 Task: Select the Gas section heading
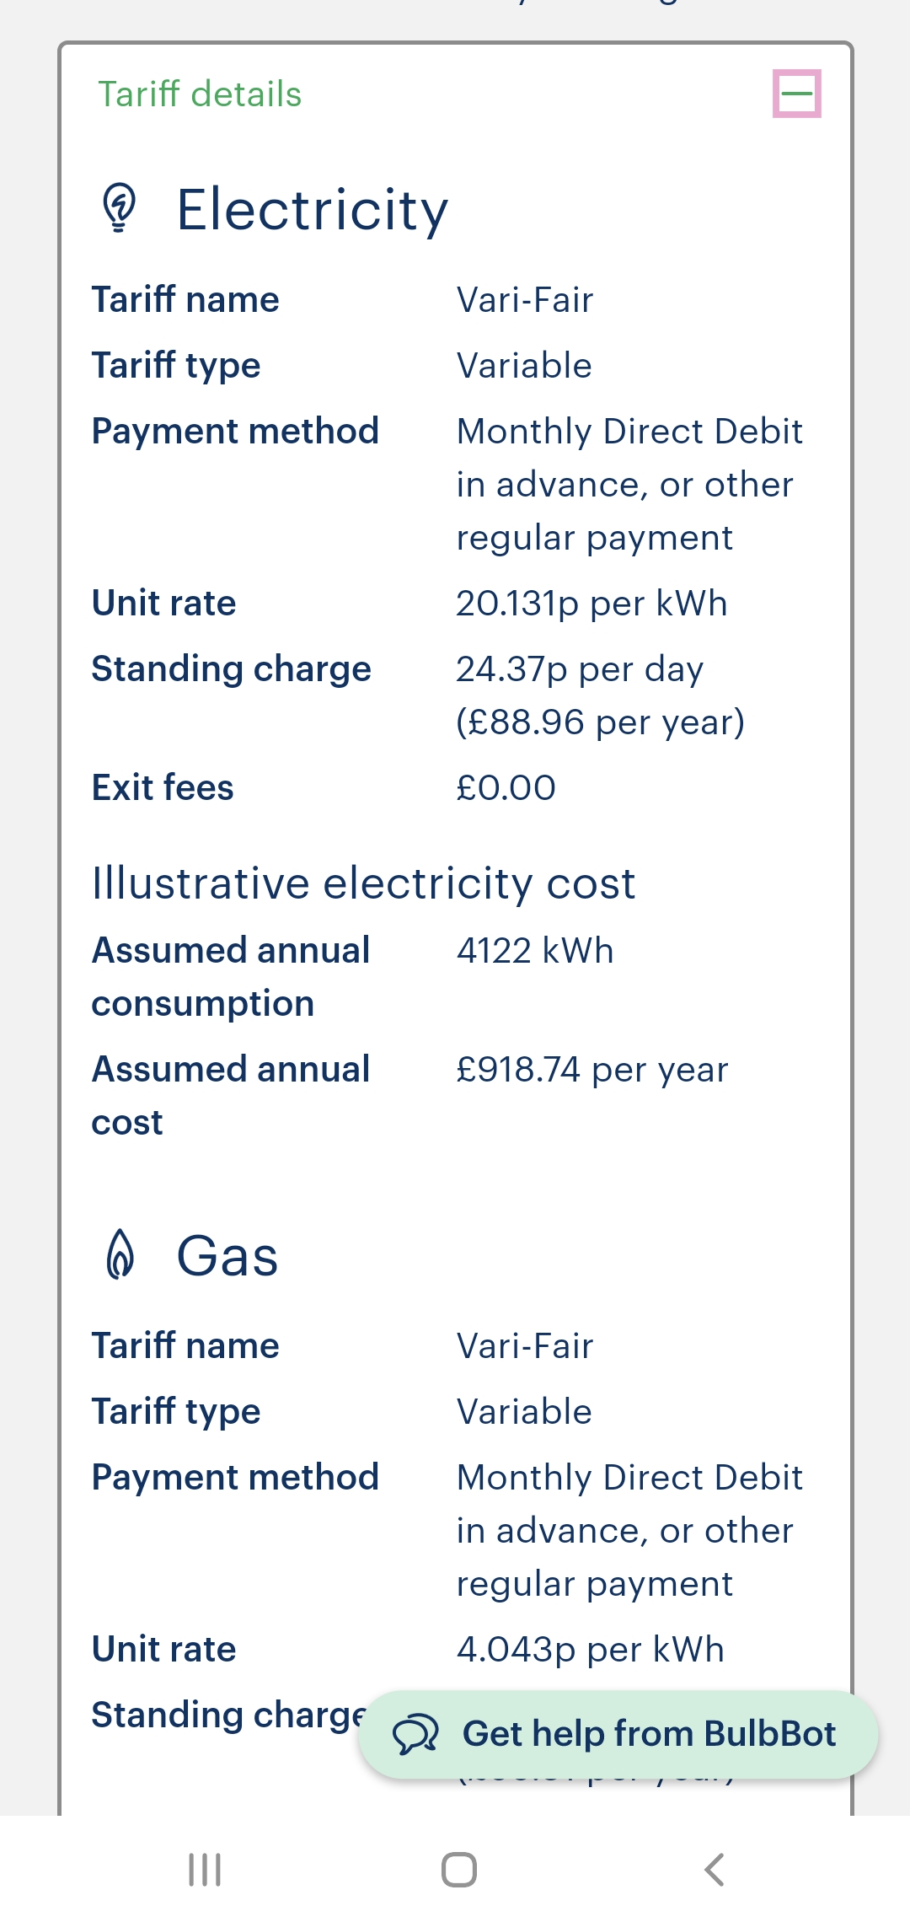click(x=227, y=1256)
